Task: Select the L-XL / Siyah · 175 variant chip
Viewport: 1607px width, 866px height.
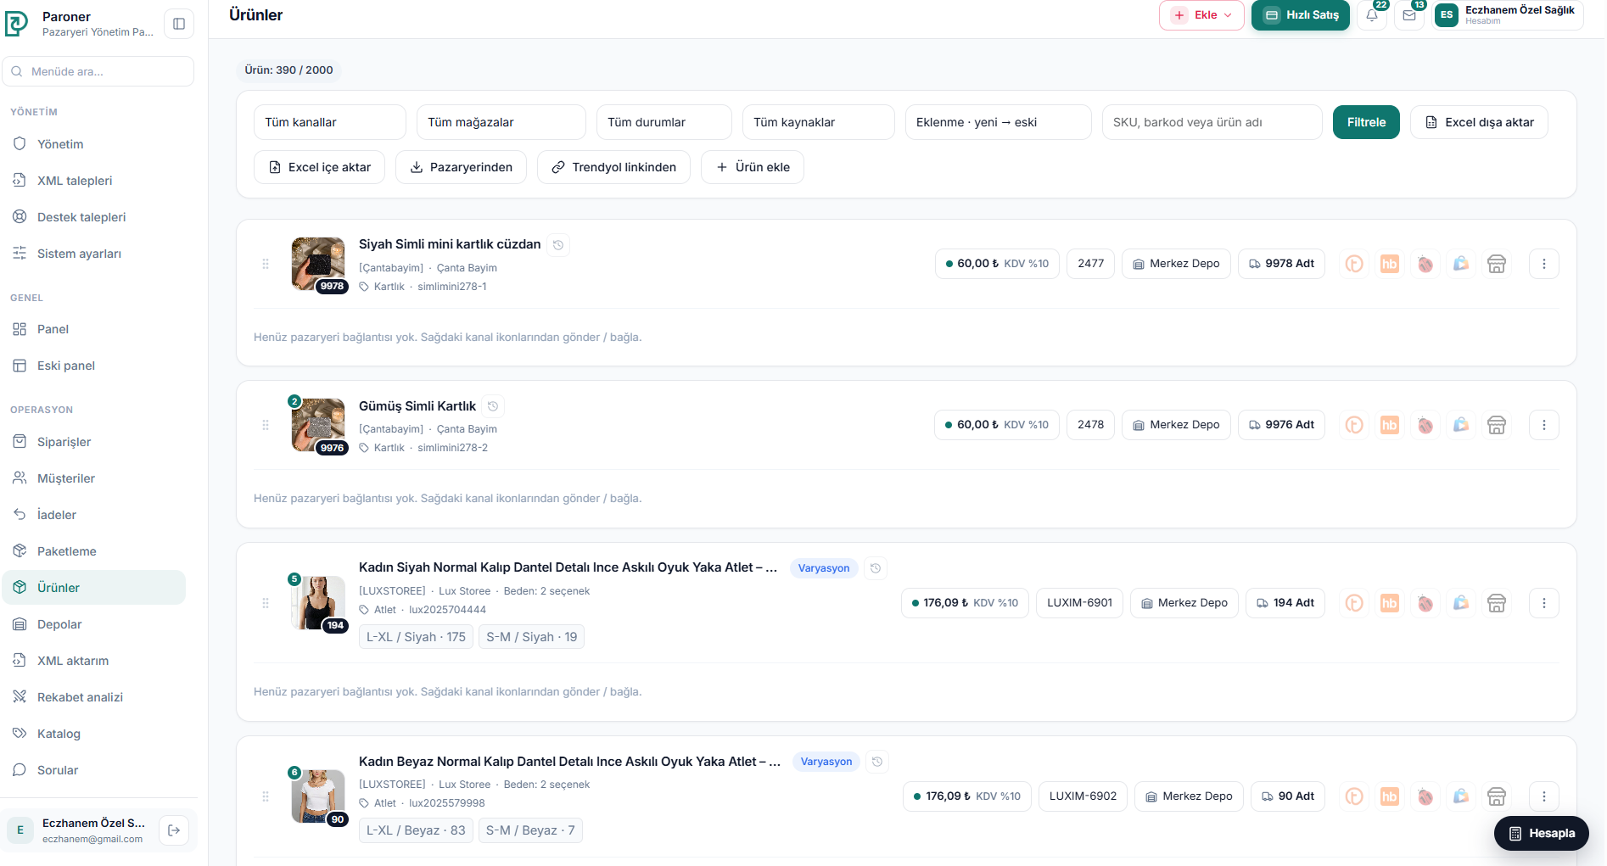Action: click(416, 637)
